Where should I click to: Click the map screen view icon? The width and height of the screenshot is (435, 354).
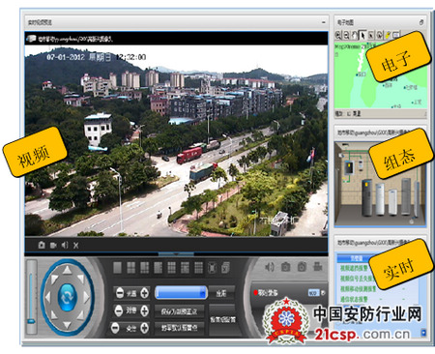(x=396, y=35)
